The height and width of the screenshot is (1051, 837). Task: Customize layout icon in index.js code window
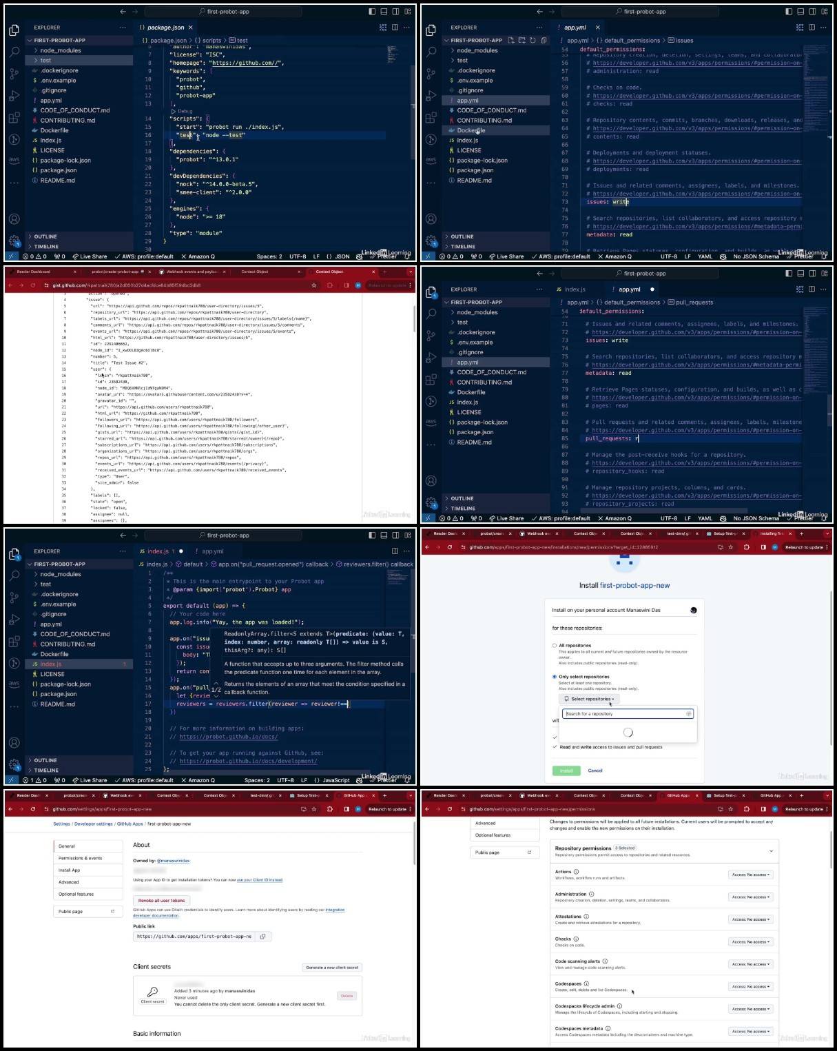click(x=408, y=535)
